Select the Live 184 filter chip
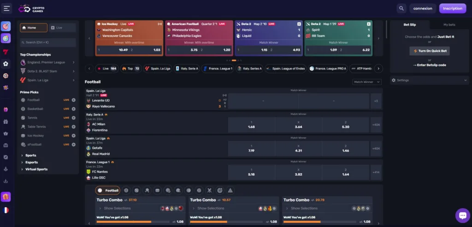Viewport: 472px width, 227px height. point(106,69)
